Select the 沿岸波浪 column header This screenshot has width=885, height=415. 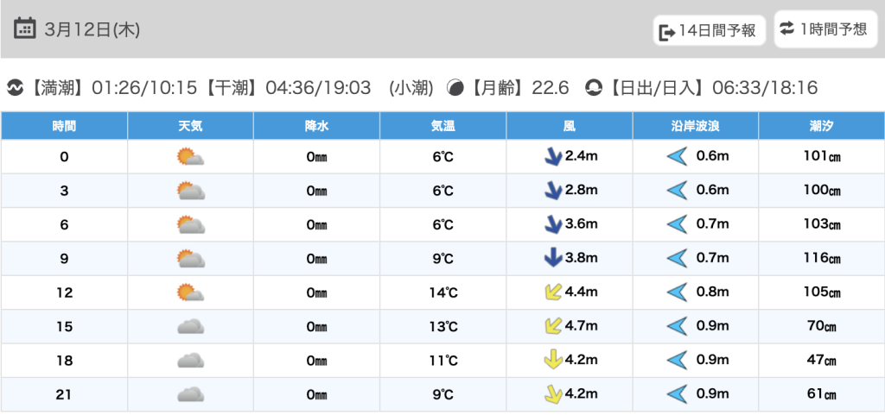(x=695, y=126)
